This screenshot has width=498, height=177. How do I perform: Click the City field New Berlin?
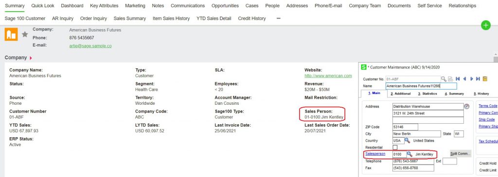pyautogui.click(x=416, y=134)
